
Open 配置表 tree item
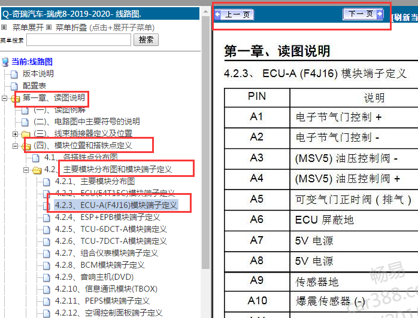point(34,85)
